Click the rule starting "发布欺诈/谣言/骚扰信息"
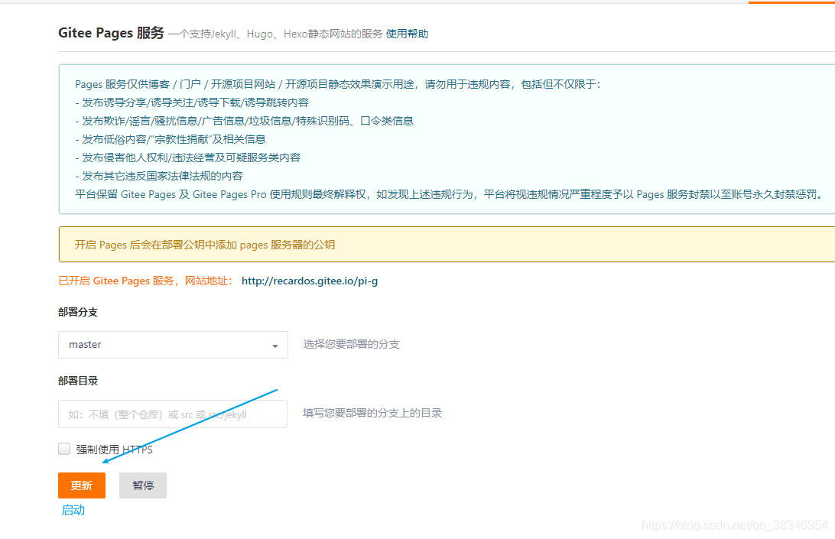 click(245, 121)
